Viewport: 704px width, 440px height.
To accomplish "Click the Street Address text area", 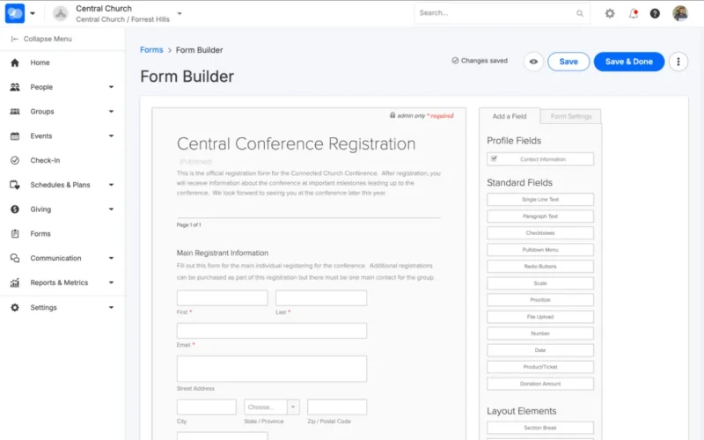I will point(272,369).
